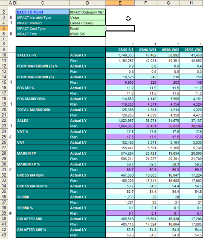Click the SALES (FP) row label

coord(26,55)
